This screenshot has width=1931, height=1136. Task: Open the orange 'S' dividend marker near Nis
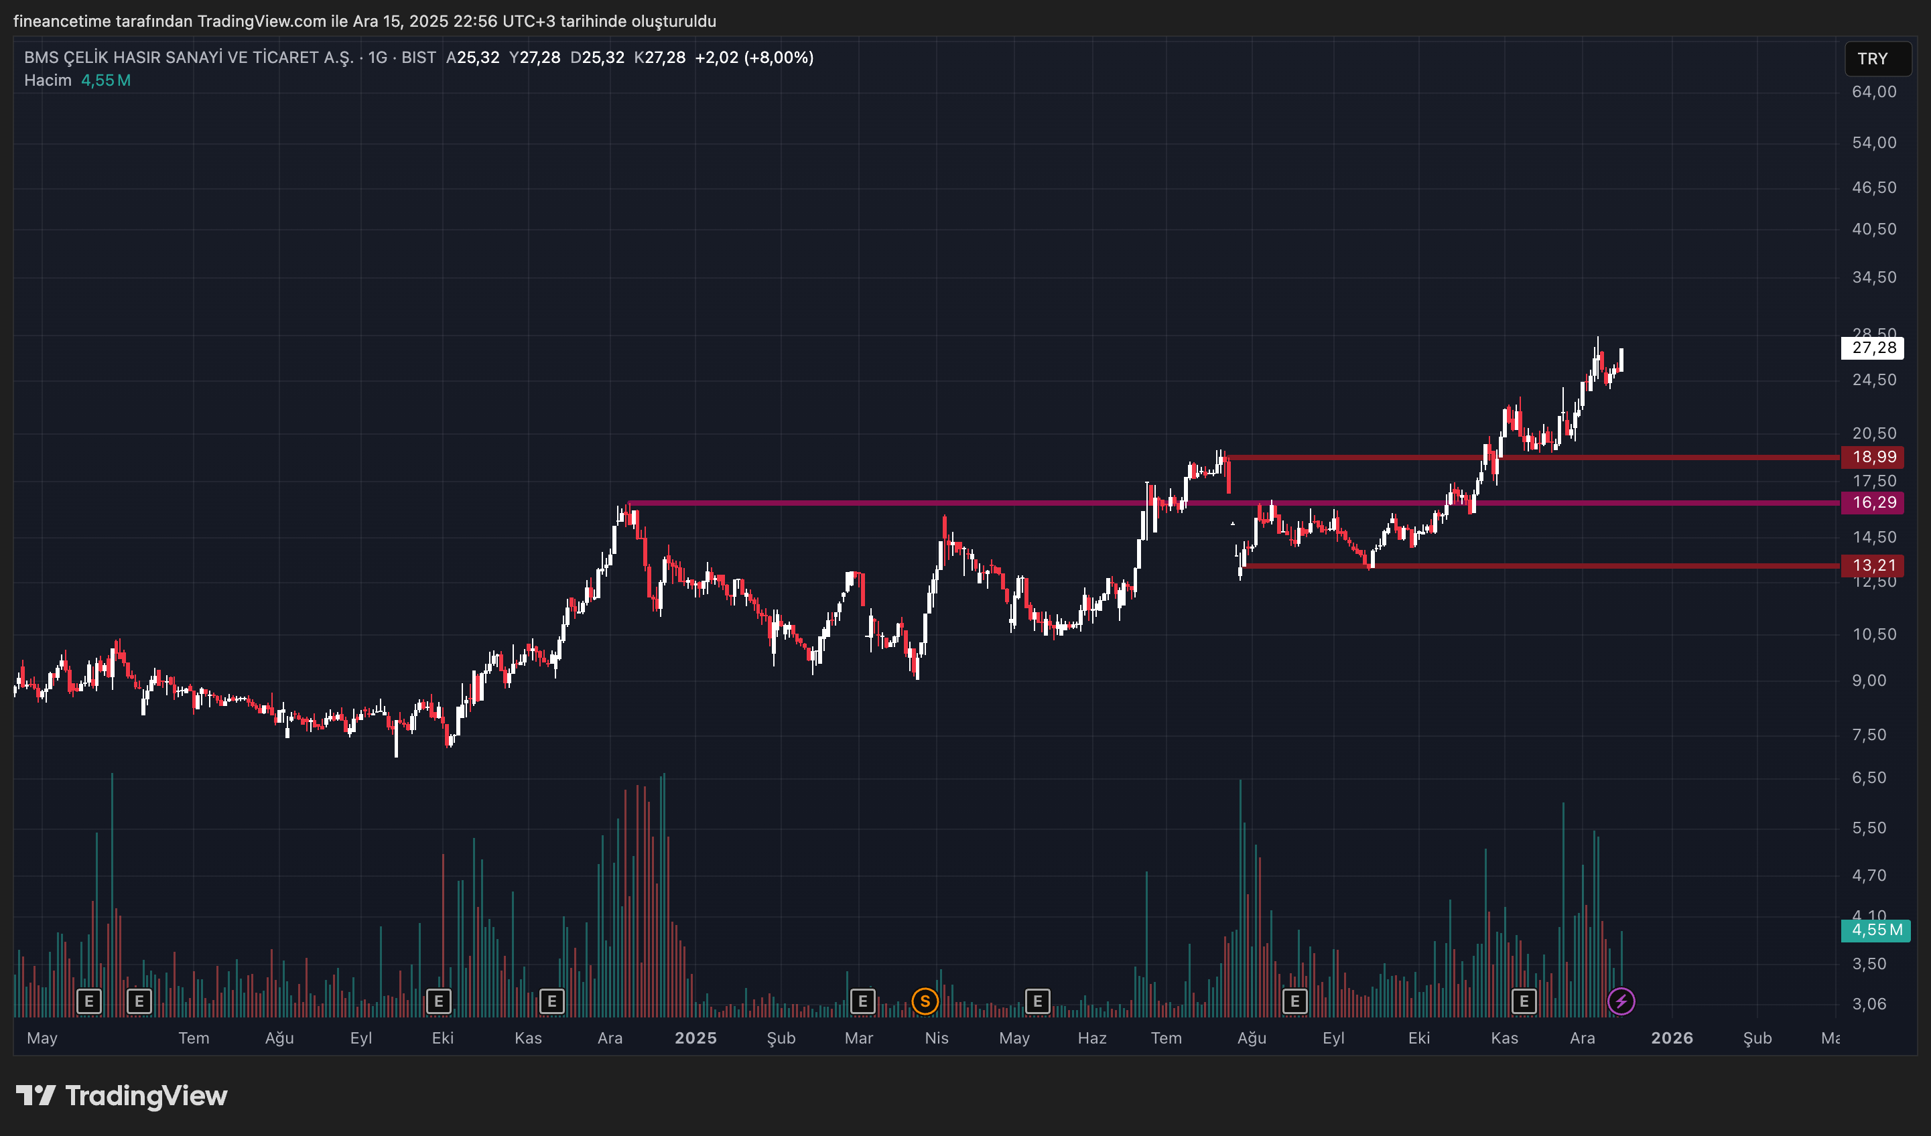tap(926, 1001)
